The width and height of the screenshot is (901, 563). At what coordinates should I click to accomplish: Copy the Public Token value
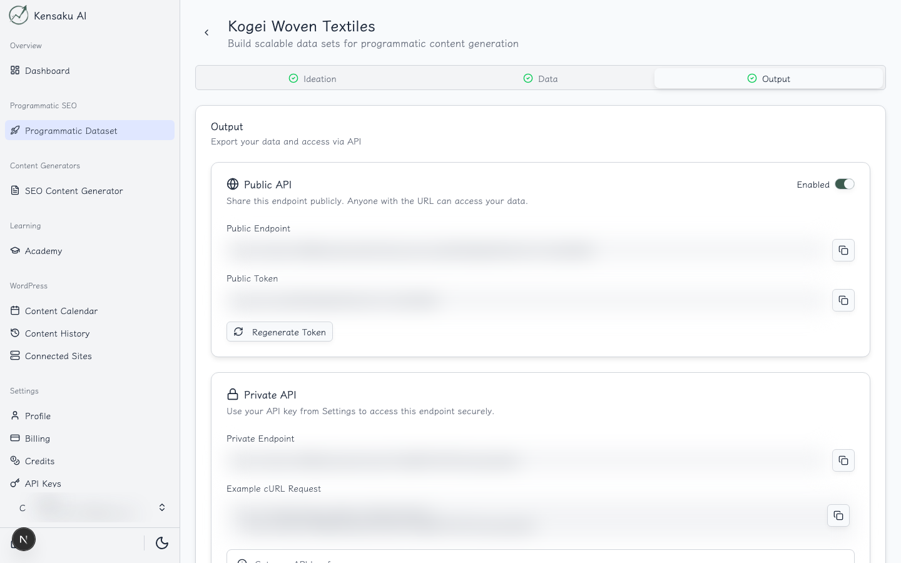click(843, 300)
